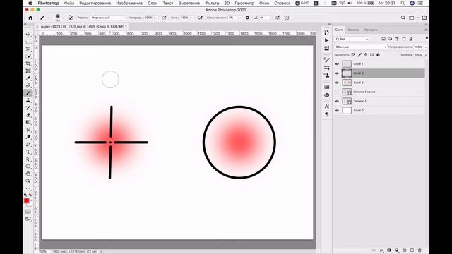This screenshot has width=452, height=254.
Task: Toggle symmetry paint options butterfly icon
Action: click(287, 18)
